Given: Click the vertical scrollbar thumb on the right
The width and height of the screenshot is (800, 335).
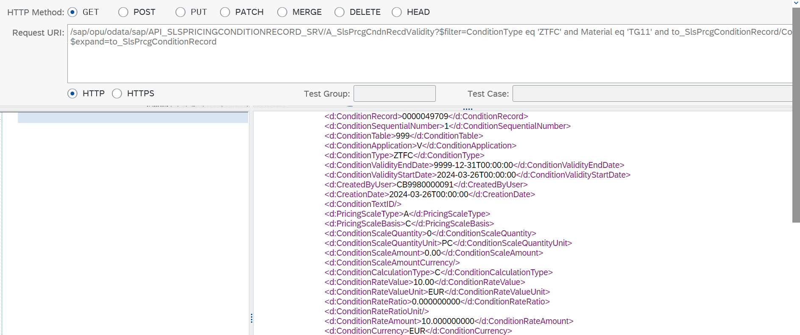Looking at the screenshot, I should [796, 114].
